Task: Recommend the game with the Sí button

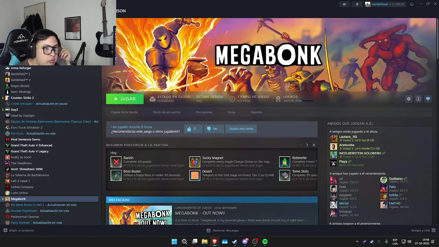Action: [193, 129]
